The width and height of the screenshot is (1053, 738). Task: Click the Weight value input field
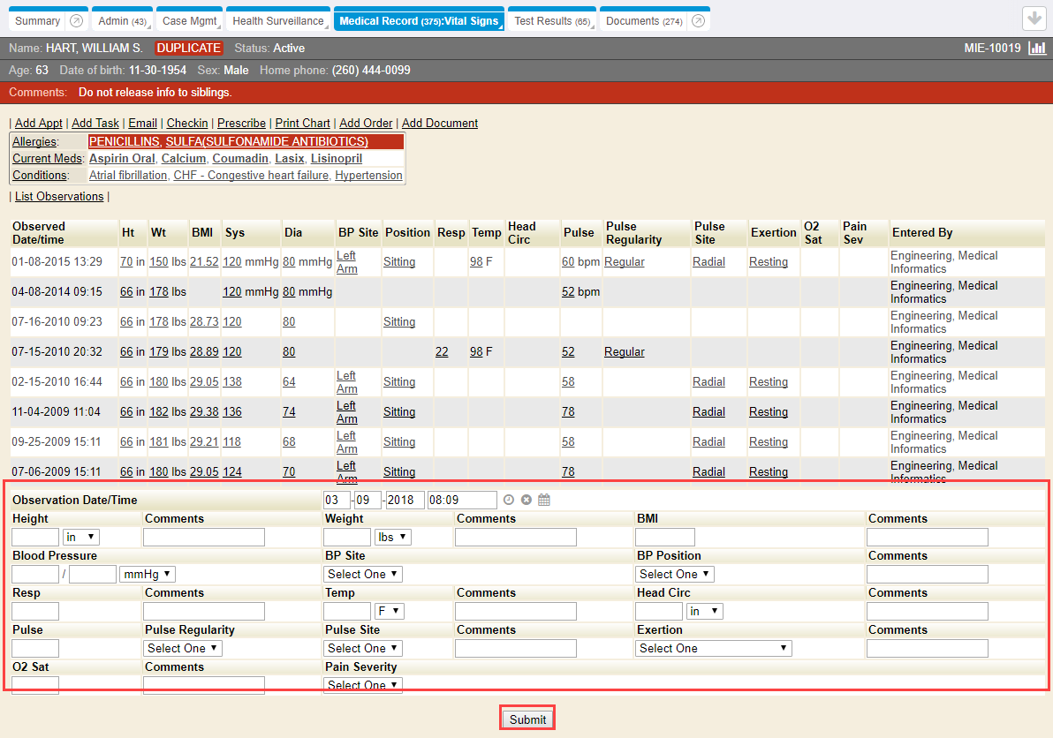pyautogui.click(x=347, y=537)
